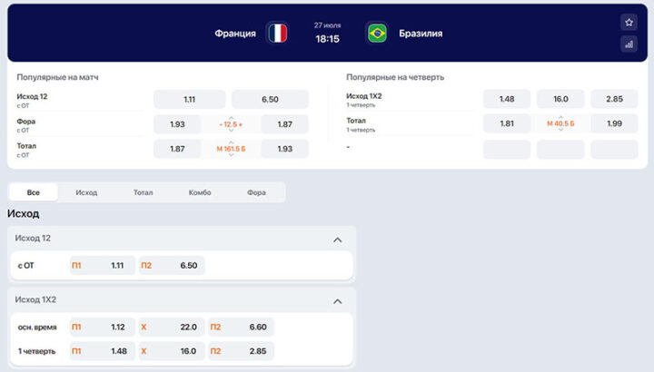
Task: Pick quarter Исход 1Х2 draw odds 16.0
Action: pos(560,99)
